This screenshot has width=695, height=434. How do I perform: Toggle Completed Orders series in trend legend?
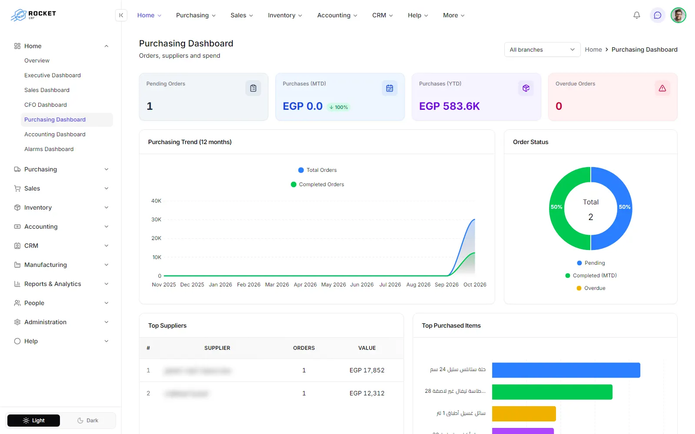(317, 184)
